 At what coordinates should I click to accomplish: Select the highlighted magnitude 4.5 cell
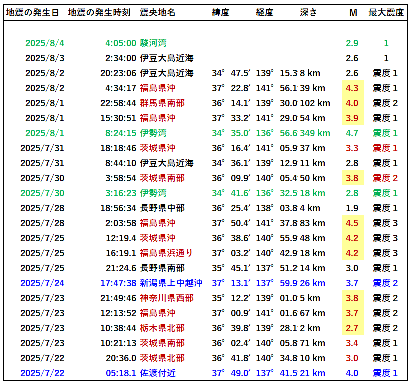pos(352,223)
